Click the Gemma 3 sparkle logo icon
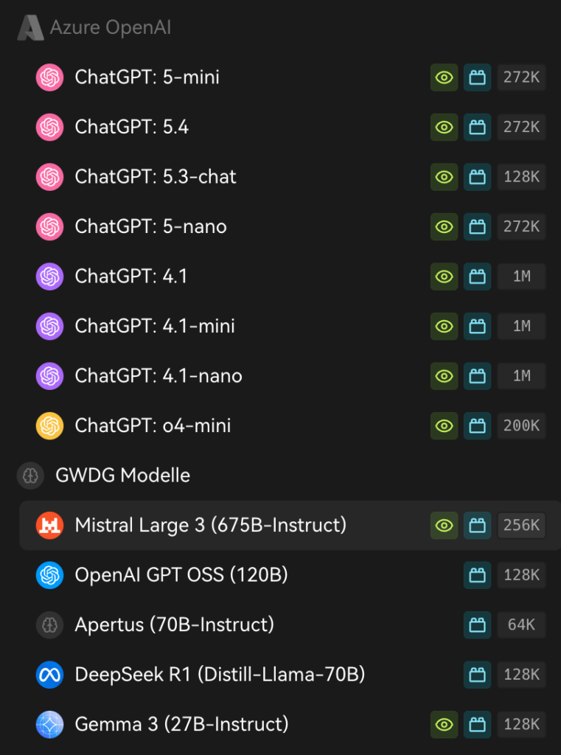The width and height of the screenshot is (561, 755). click(x=49, y=724)
